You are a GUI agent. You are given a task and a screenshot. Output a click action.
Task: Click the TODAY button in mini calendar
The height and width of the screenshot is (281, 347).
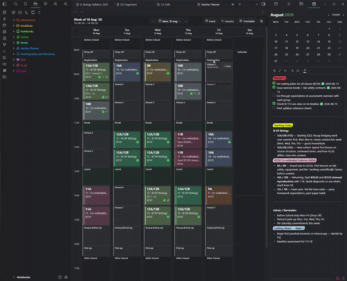point(336,15)
